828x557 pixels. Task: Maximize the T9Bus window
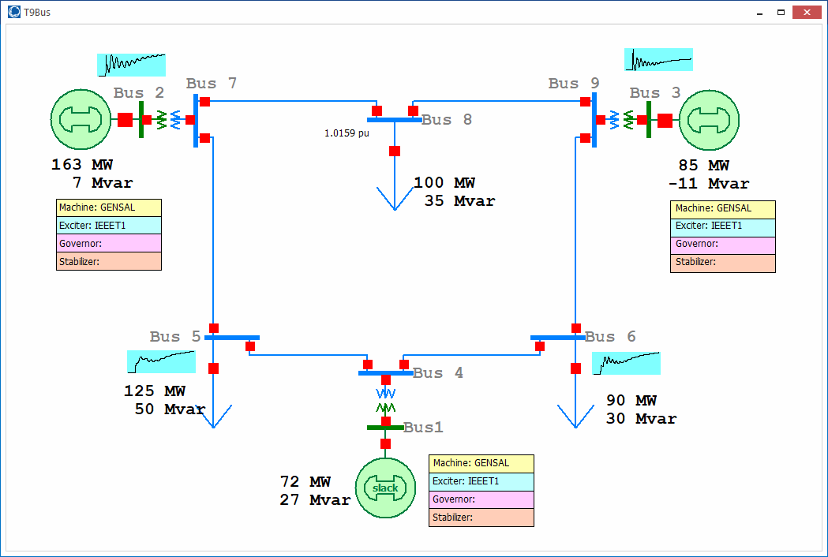pos(781,13)
